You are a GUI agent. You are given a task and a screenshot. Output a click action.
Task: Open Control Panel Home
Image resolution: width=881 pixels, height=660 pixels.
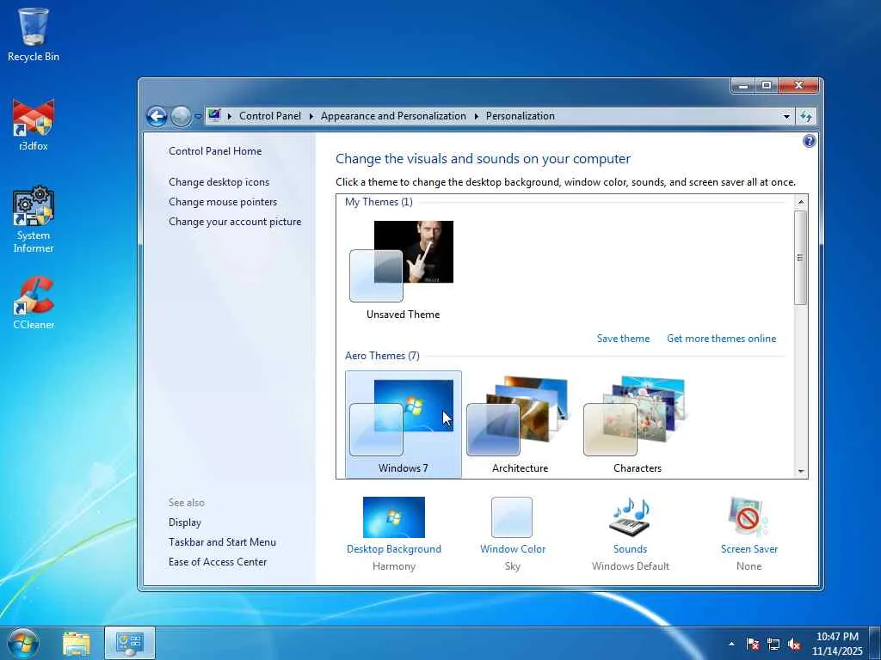pyautogui.click(x=215, y=151)
